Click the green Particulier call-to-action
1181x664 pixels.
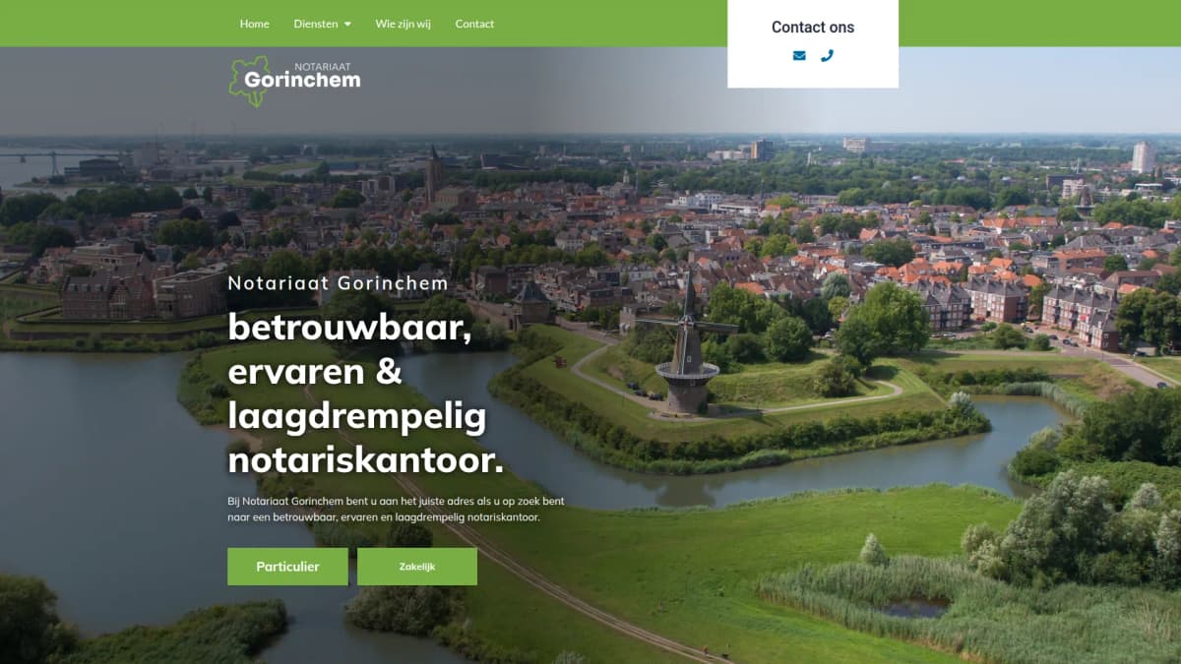tap(287, 566)
